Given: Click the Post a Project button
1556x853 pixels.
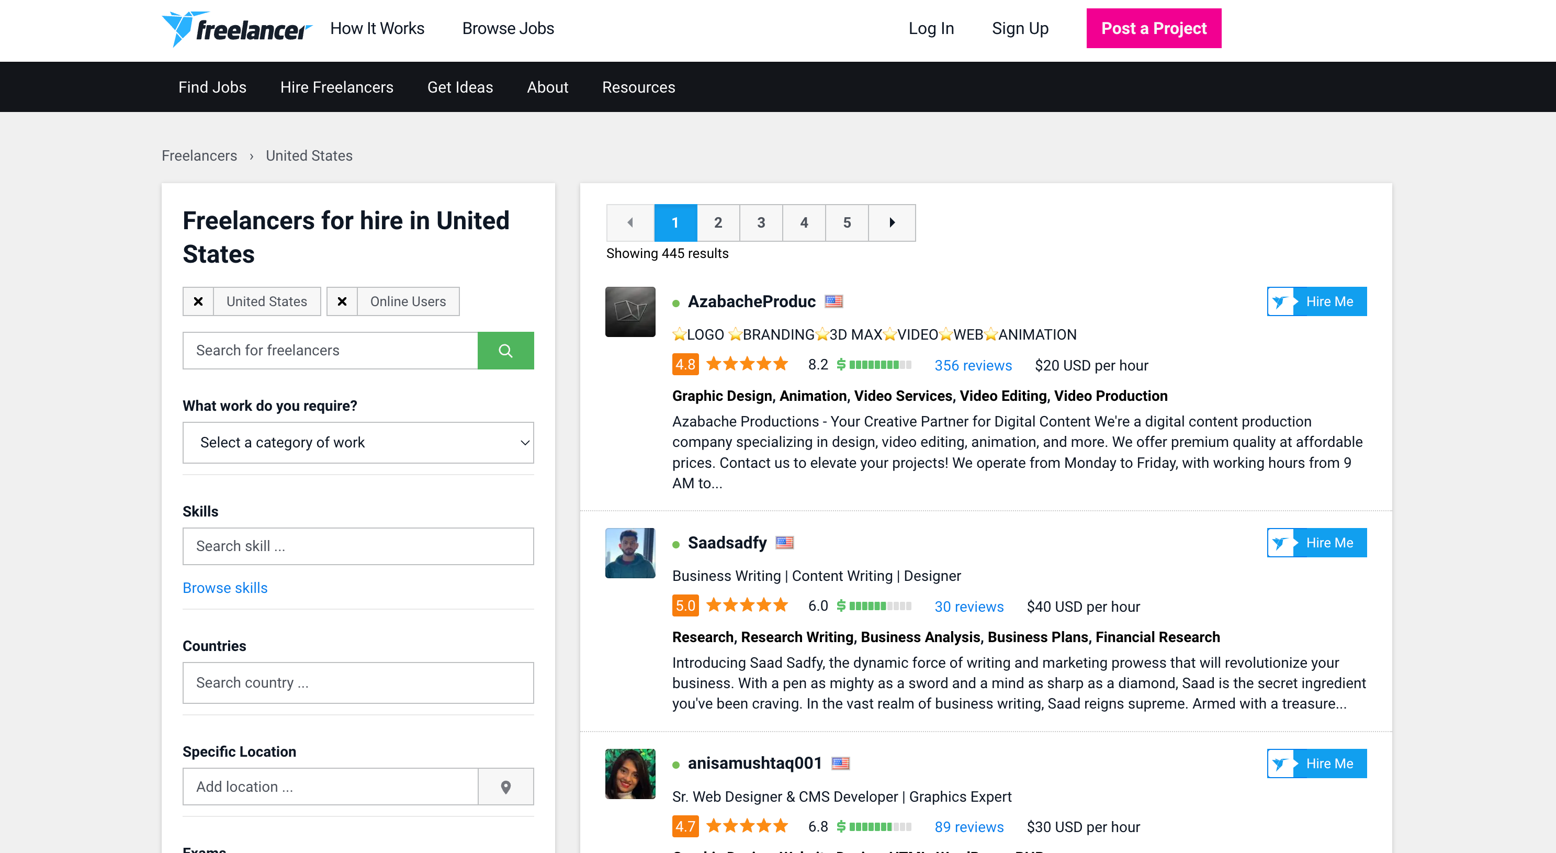Looking at the screenshot, I should click(x=1154, y=28).
